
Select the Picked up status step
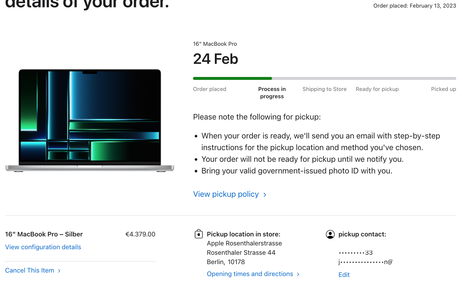click(x=443, y=89)
